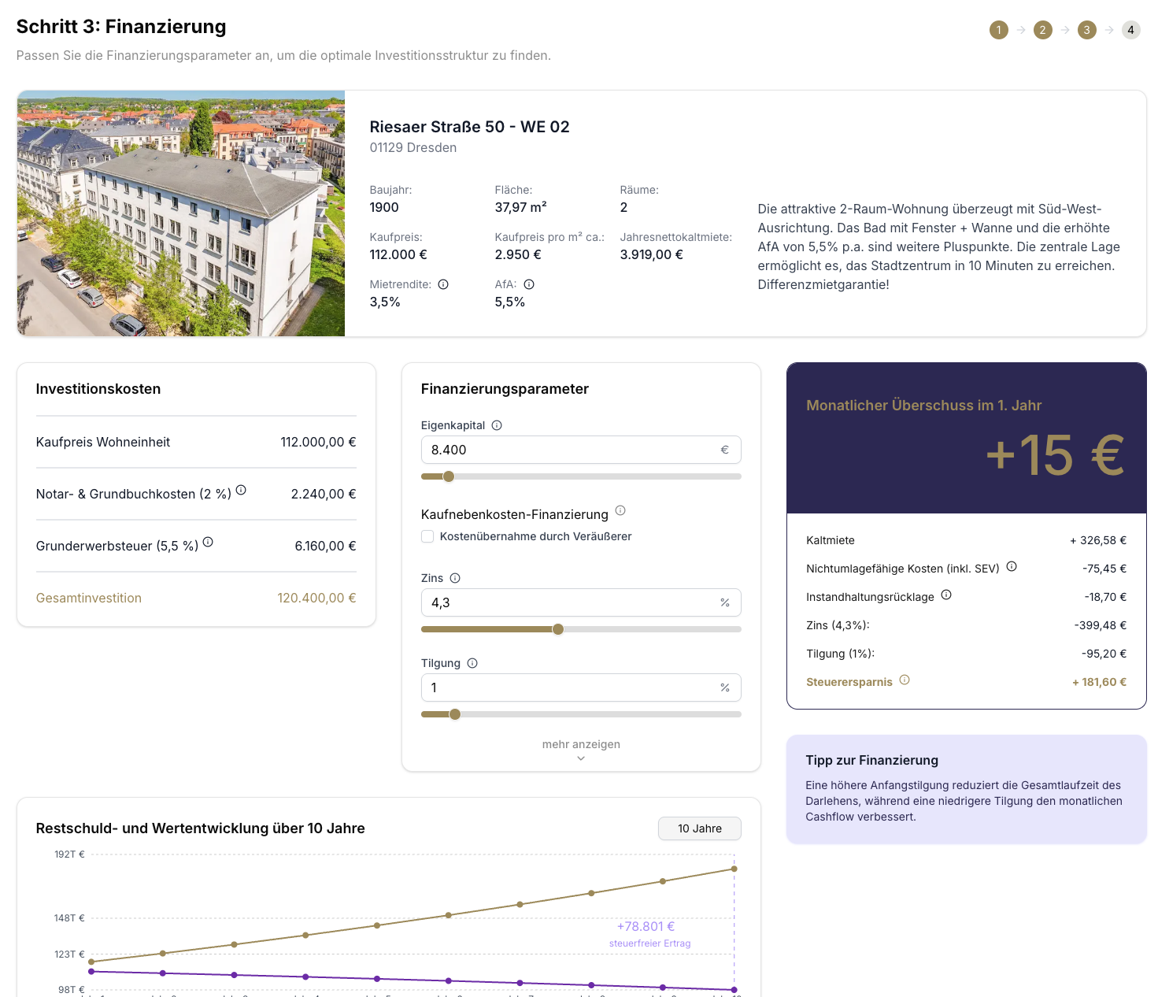The image size is (1158, 997).
Task: Click into the Eigenkapital input field
Action: 567,449
